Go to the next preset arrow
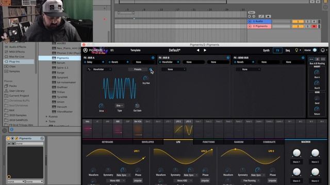330x185 pixels. coord(205,50)
